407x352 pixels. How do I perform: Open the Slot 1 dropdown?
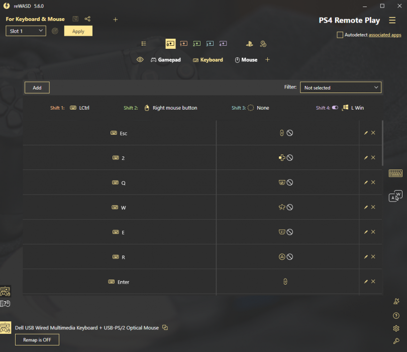pos(26,31)
